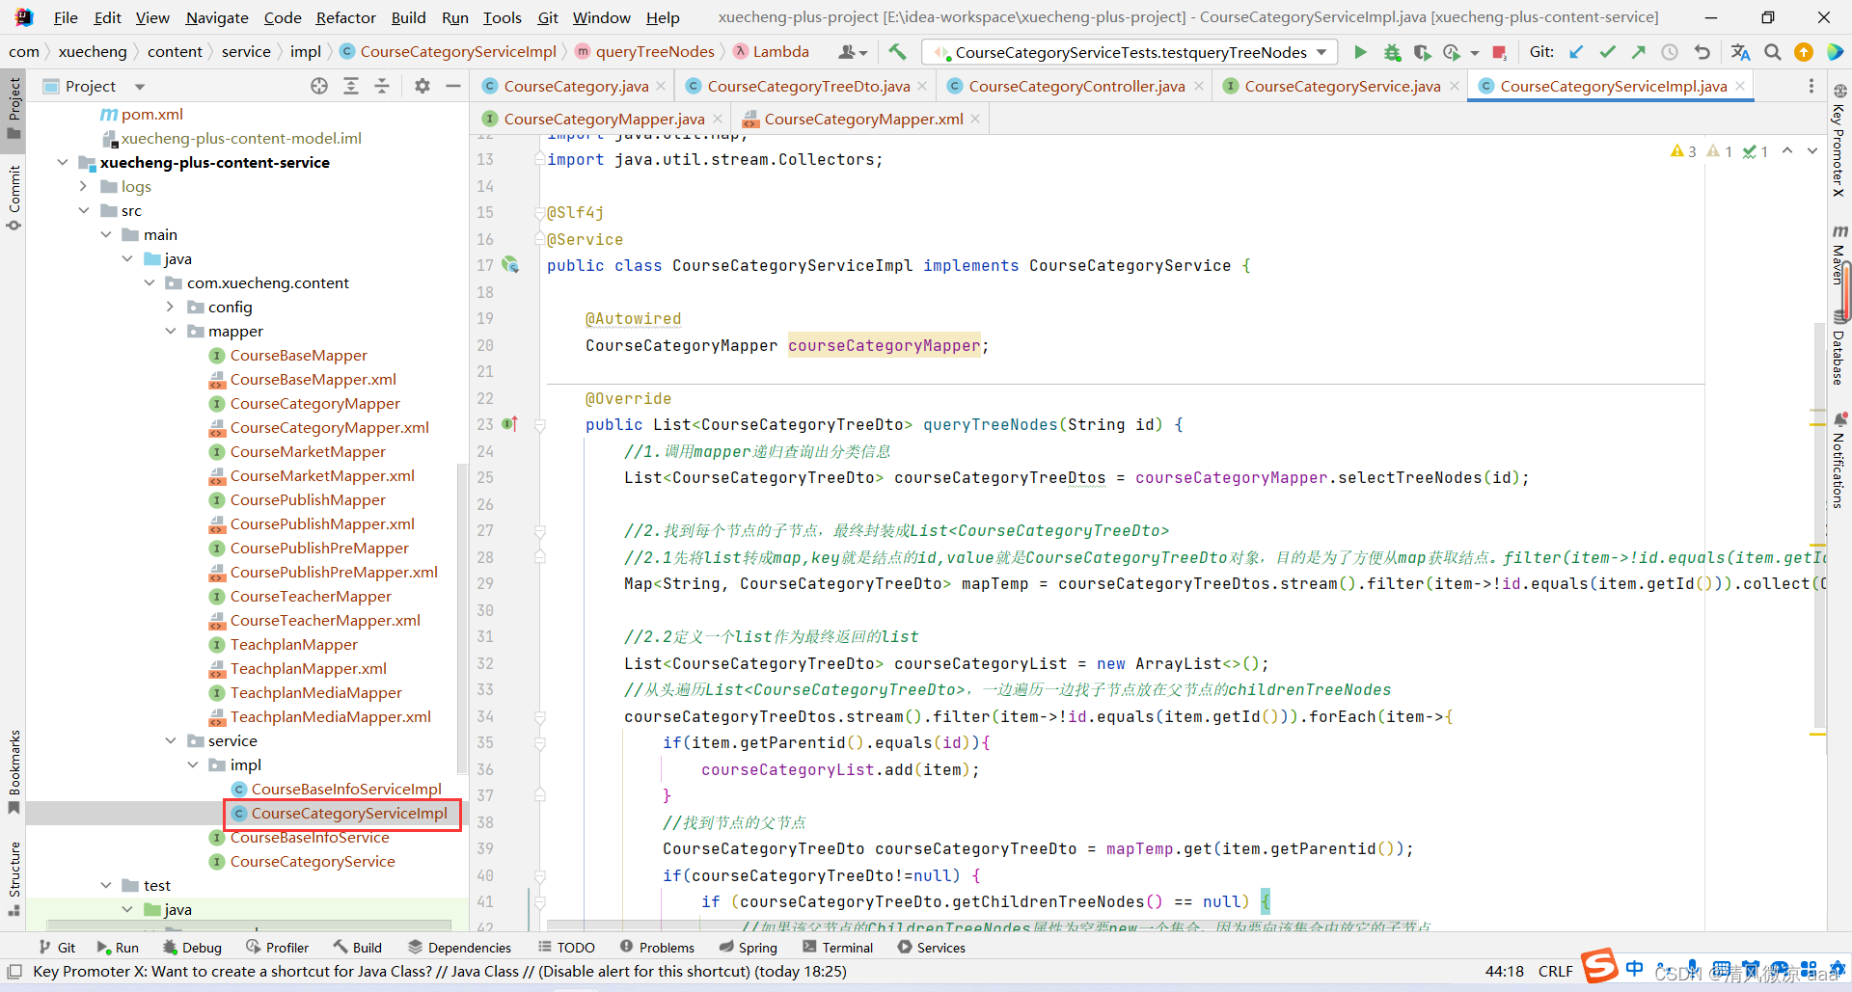Open the TODO tool window

click(x=566, y=948)
